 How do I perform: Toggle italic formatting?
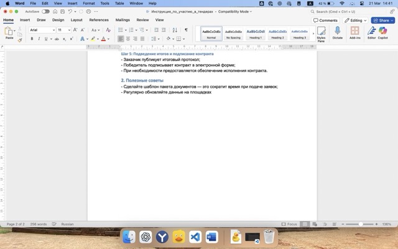[39, 39]
